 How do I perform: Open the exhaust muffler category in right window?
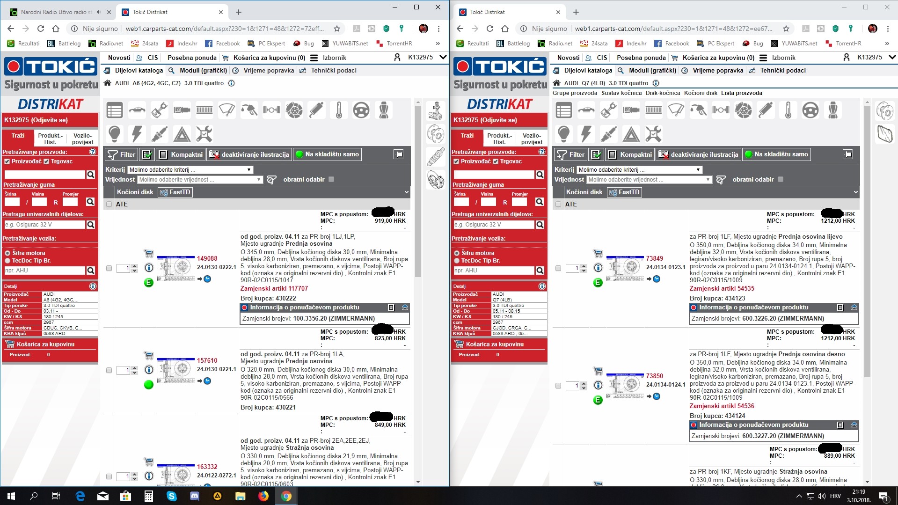(x=766, y=110)
